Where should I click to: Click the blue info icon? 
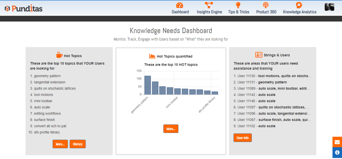pos(337,152)
